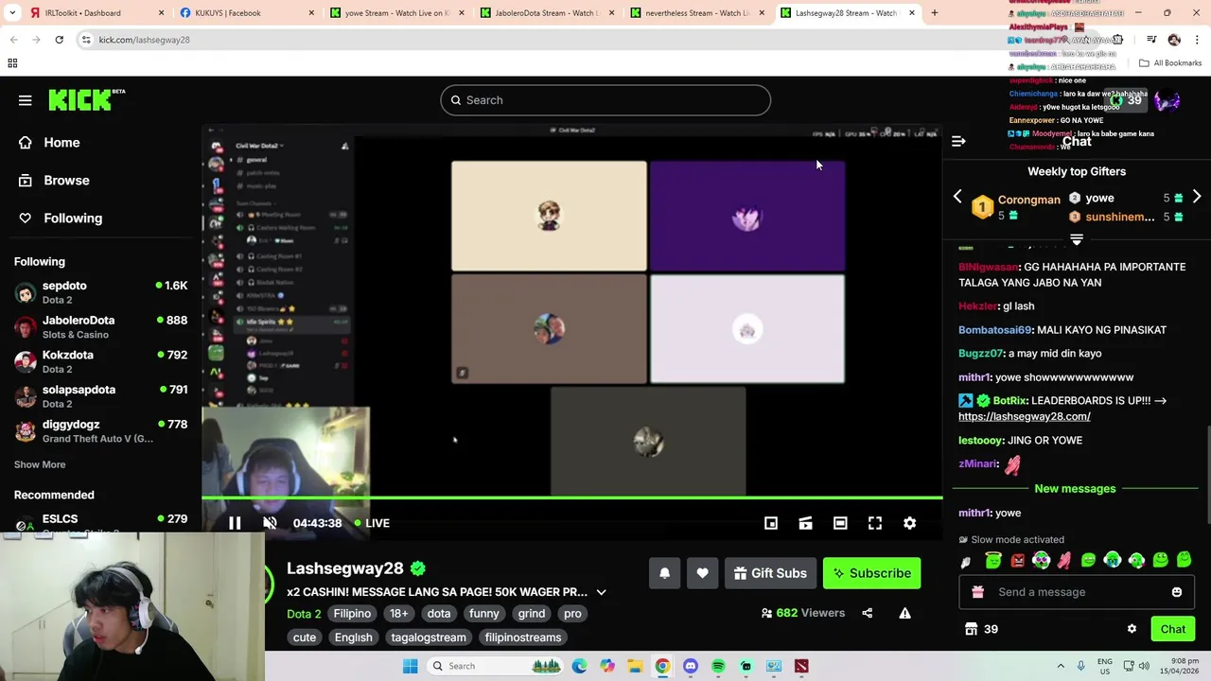Open video player settings gear
Image resolution: width=1211 pixels, height=681 pixels.
click(909, 523)
